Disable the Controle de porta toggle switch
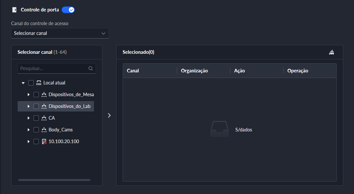354x194 pixels. click(x=68, y=10)
